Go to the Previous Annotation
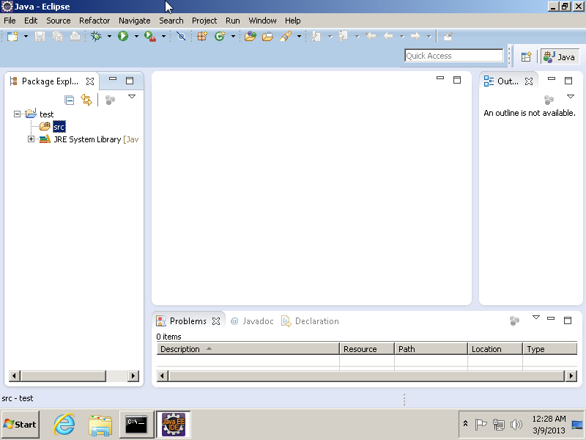 (x=343, y=36)
